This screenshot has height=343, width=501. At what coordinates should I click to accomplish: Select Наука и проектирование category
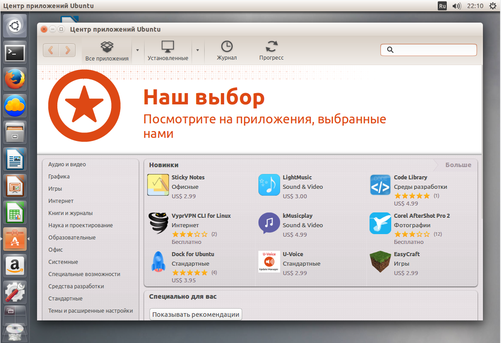80,226
